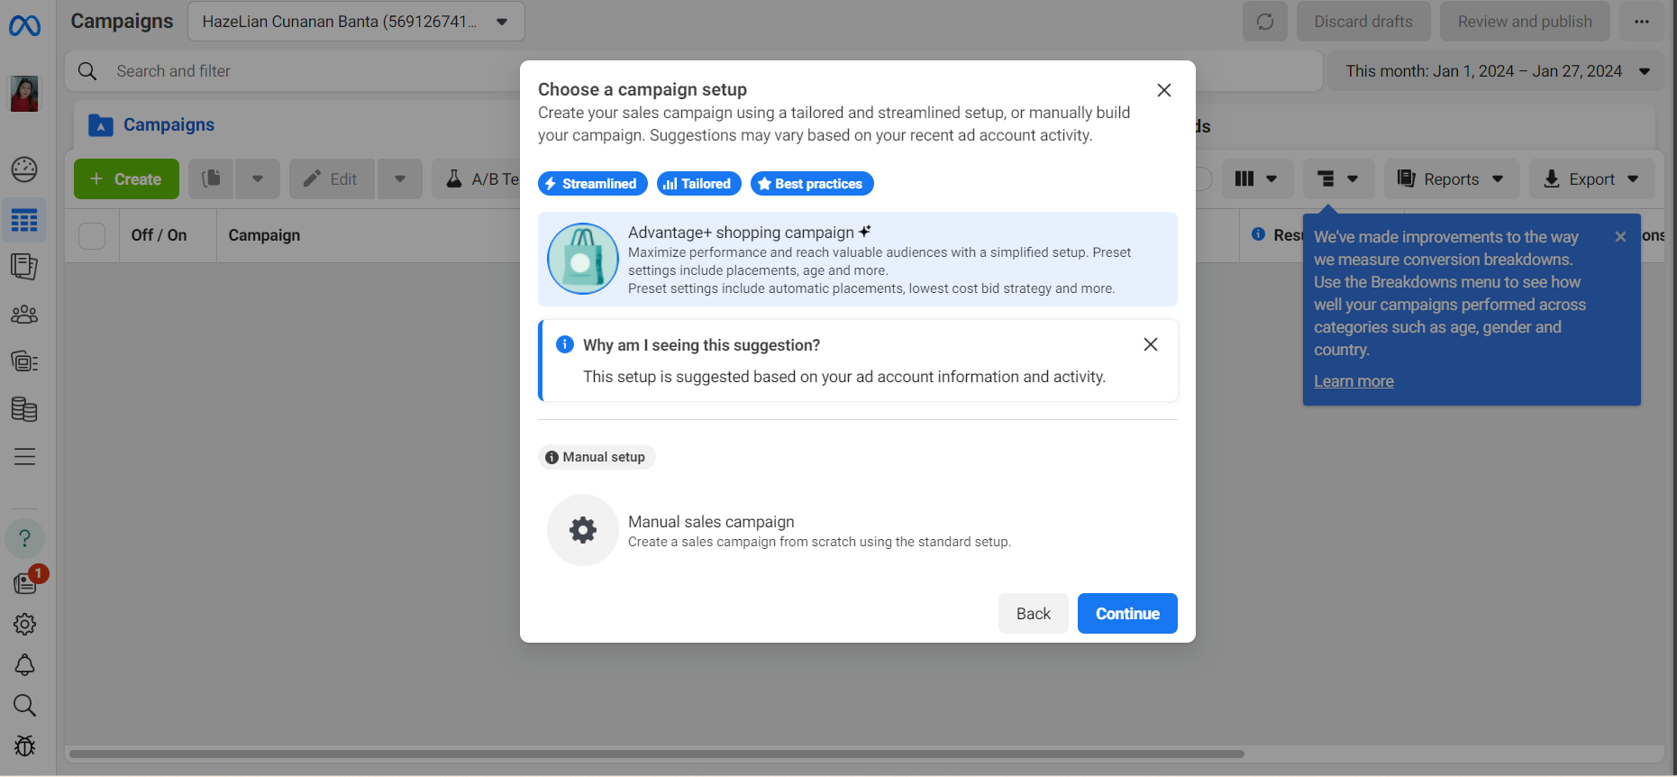Open the Help question mark icon
1677x777 pixels.
point(24,538)
